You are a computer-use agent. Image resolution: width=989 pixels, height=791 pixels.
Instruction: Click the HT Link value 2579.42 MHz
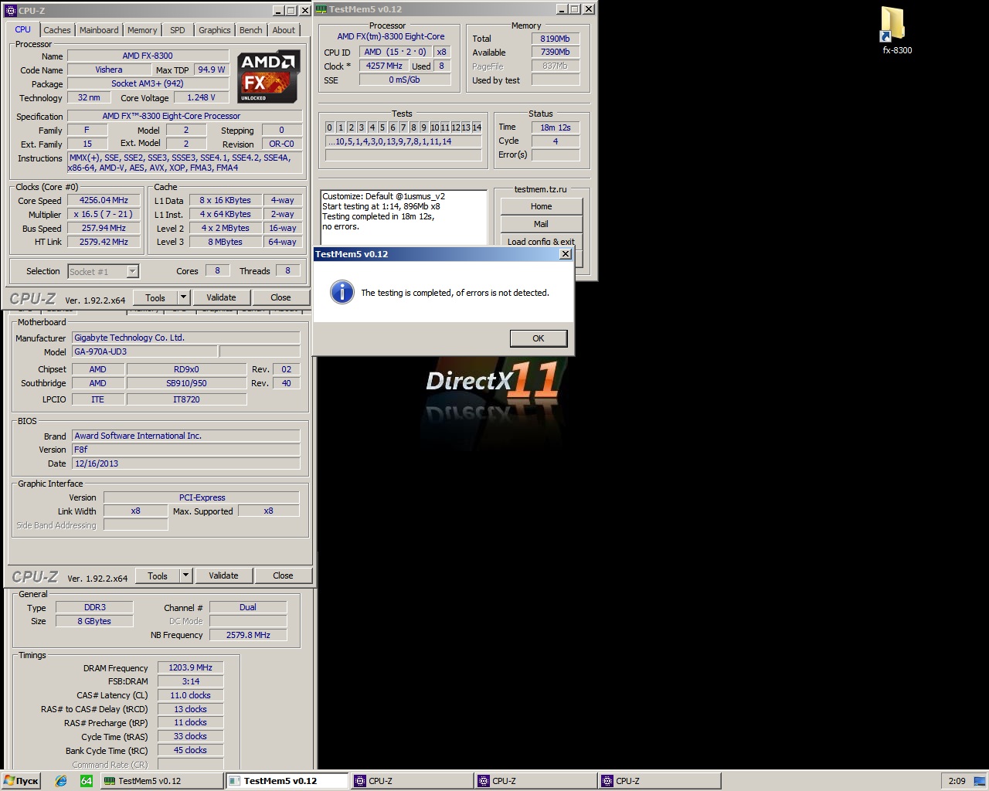coord(104,242)
